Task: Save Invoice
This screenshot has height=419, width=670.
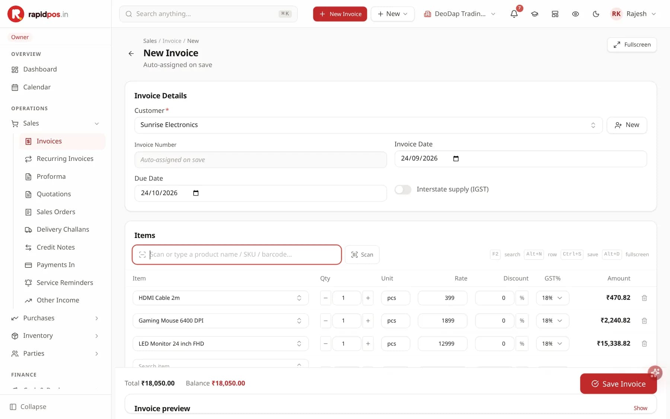Action: click(618, 384)
